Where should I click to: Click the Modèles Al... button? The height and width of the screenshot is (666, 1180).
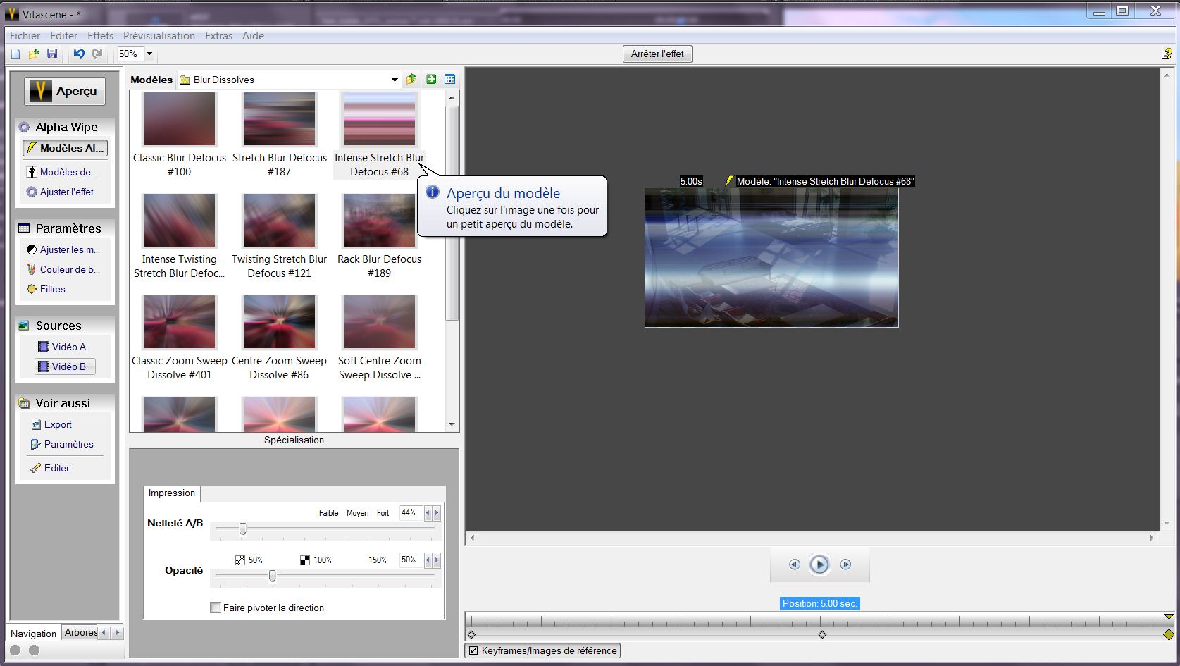65,148
